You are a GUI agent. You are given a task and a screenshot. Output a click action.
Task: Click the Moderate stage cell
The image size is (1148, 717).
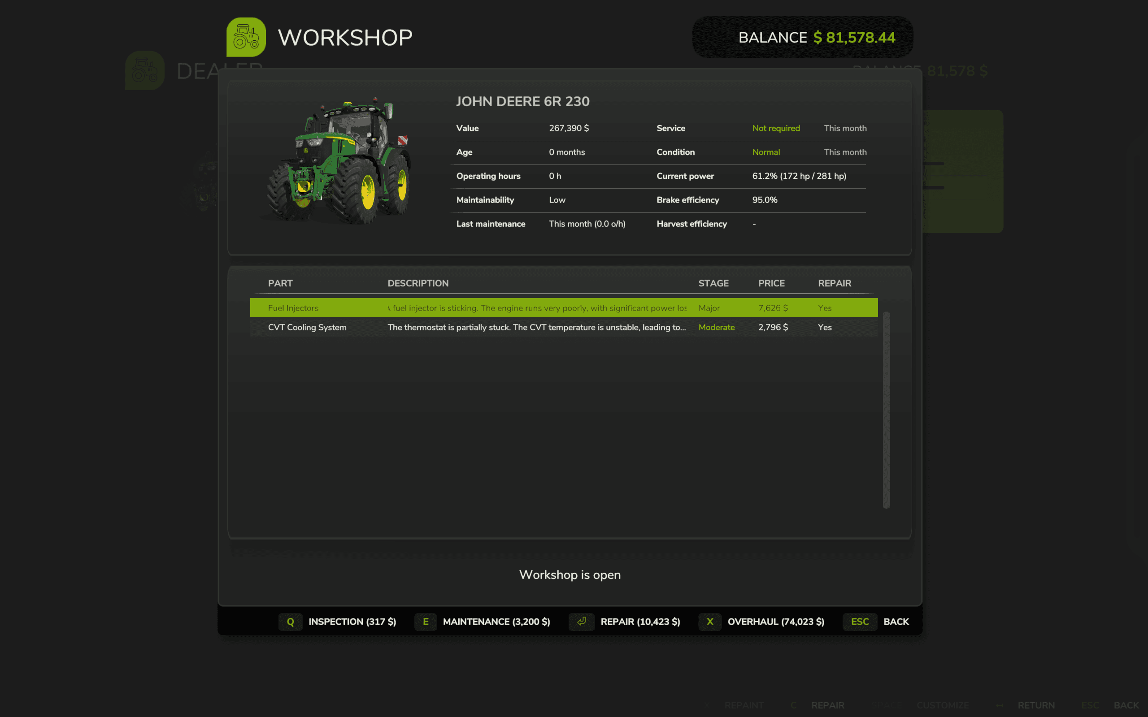[x=716, y=327]
